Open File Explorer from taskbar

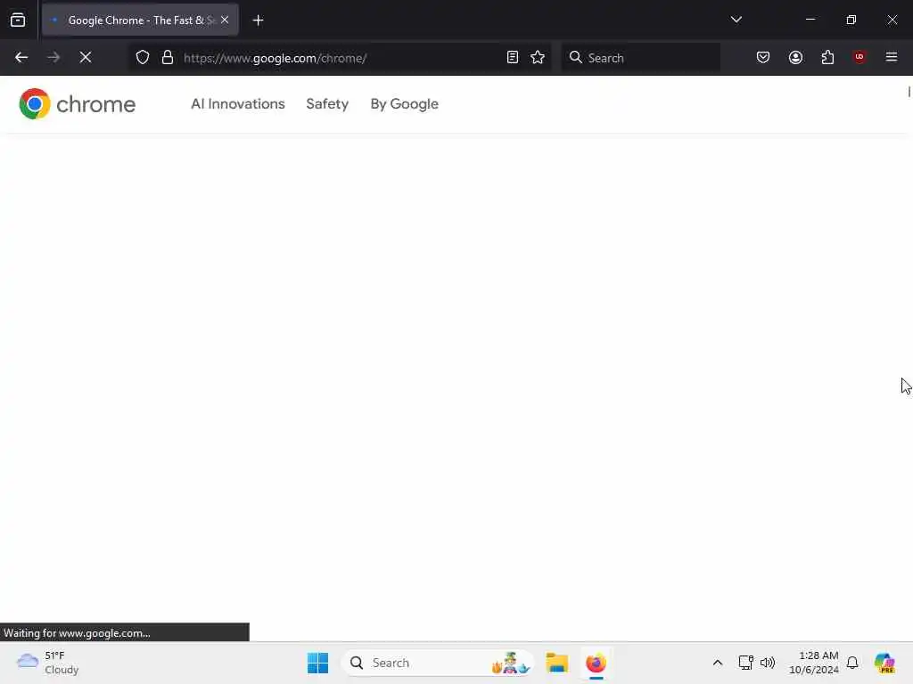[x=556, y=663]
